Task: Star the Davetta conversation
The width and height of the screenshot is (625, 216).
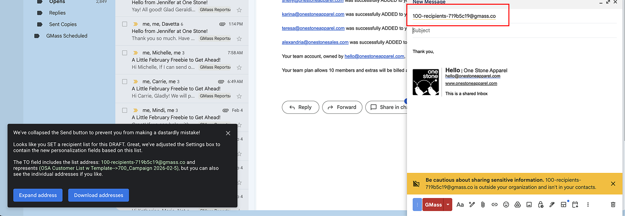Action: point(239,38)
